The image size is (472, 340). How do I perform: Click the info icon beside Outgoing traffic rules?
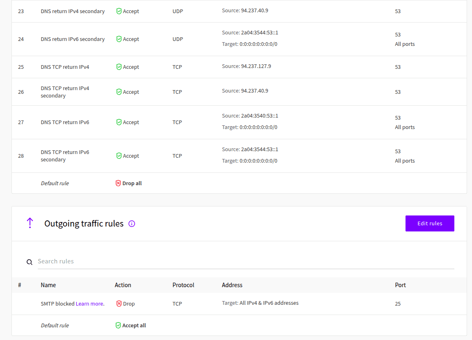(132, 224)
